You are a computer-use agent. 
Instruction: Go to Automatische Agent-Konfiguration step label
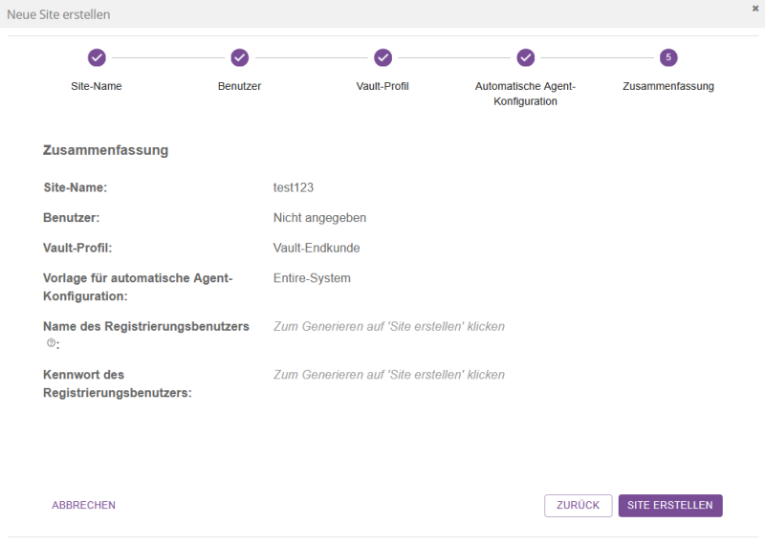click(525, 94)
